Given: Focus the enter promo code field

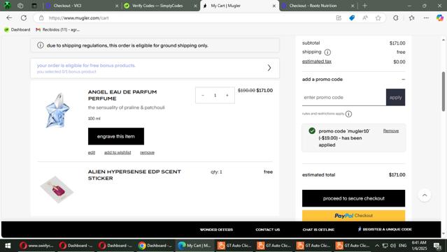Looking at the screenshot, I should (x=343, y=97).
